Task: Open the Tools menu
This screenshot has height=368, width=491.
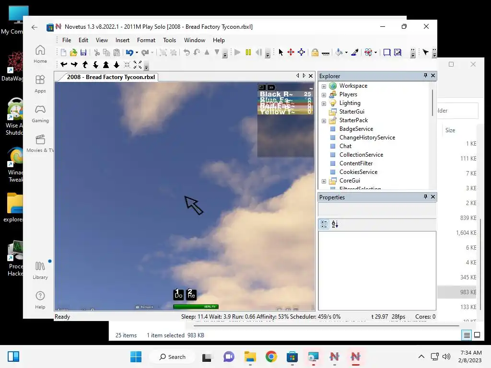Action: click(169, 40)
